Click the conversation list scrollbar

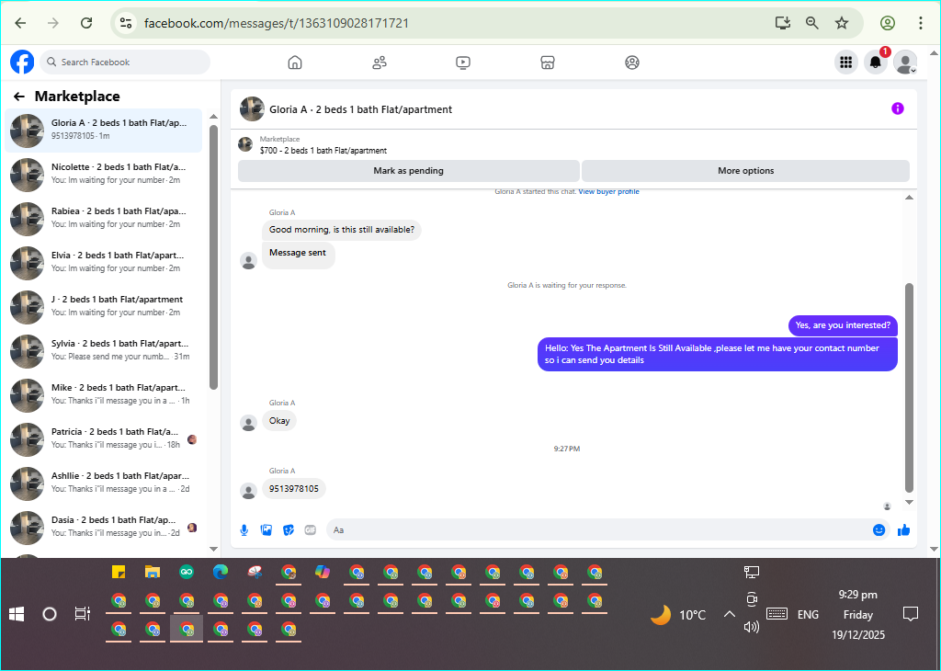tap(213, 256)
